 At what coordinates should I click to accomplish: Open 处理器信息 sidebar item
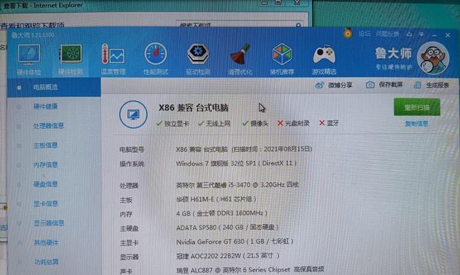[48, 126]
